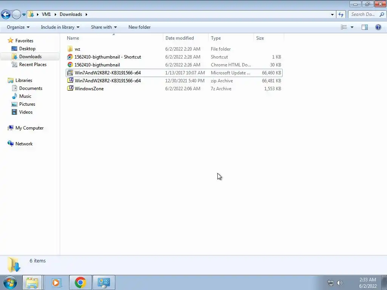Click the volume speaker tray icon
387x290 pixels.
(x=340, y=283)
